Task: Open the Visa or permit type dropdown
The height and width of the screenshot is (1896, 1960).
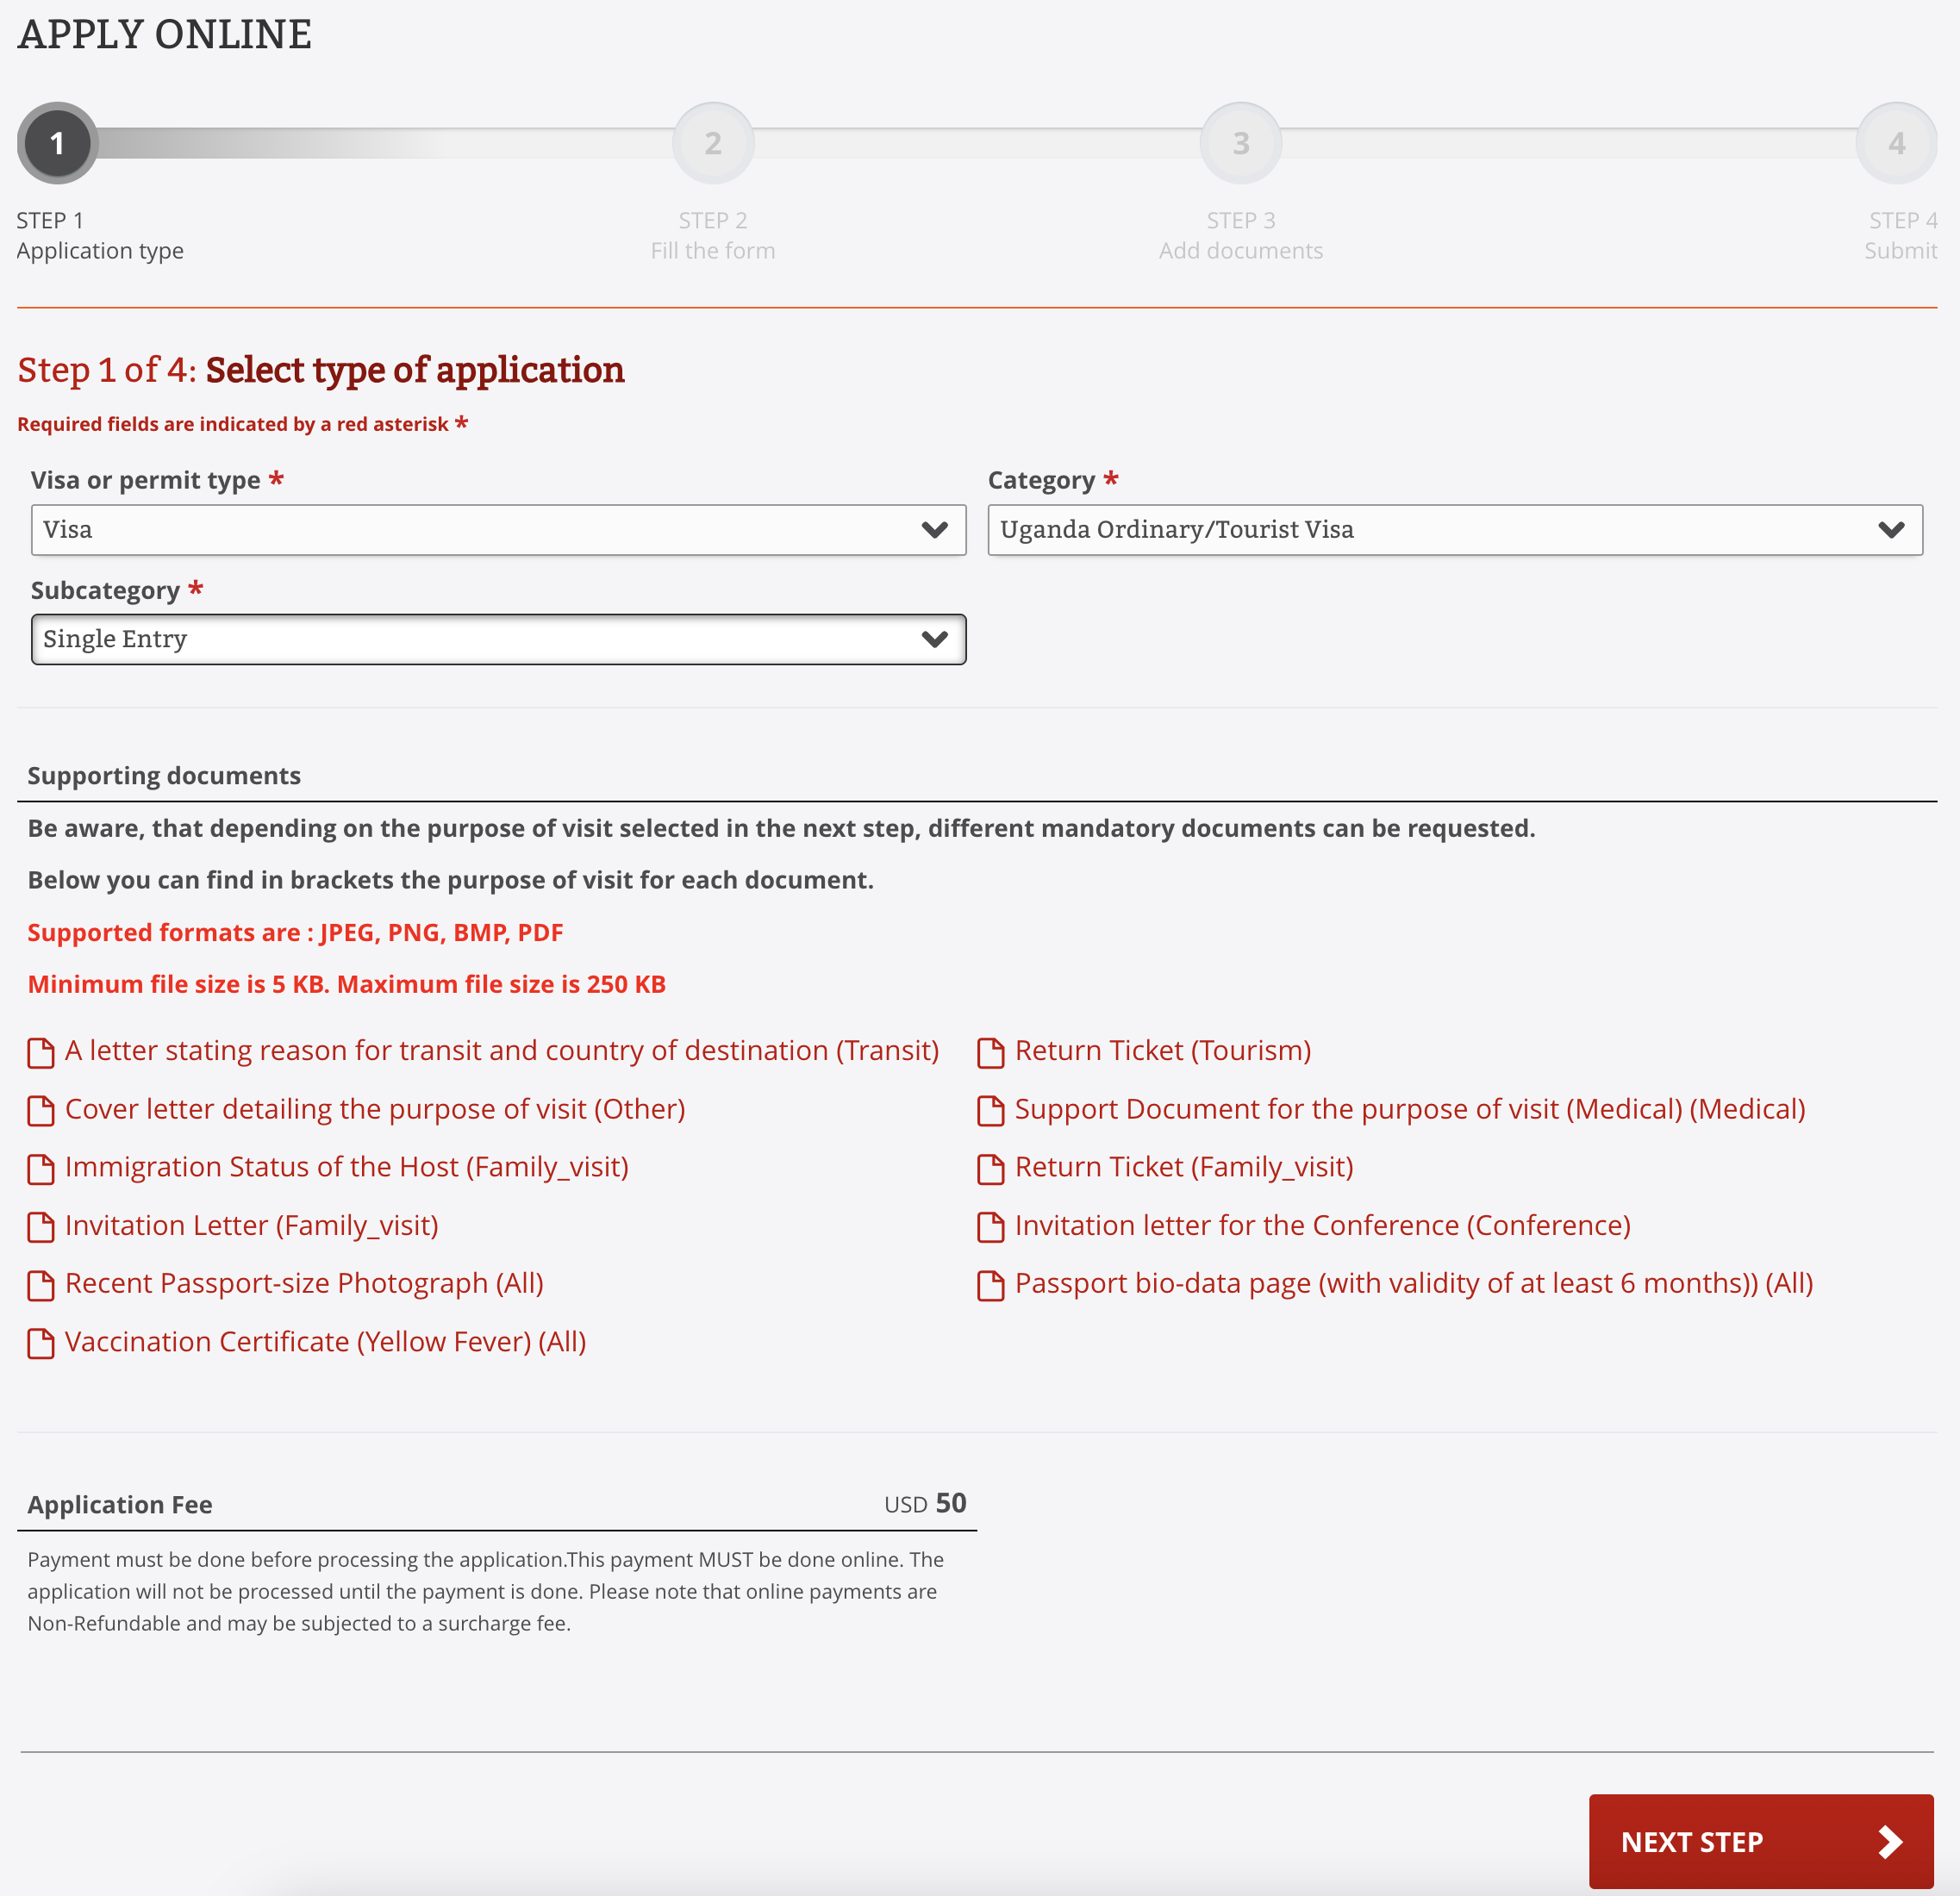Action: click(x=498, y=529)
